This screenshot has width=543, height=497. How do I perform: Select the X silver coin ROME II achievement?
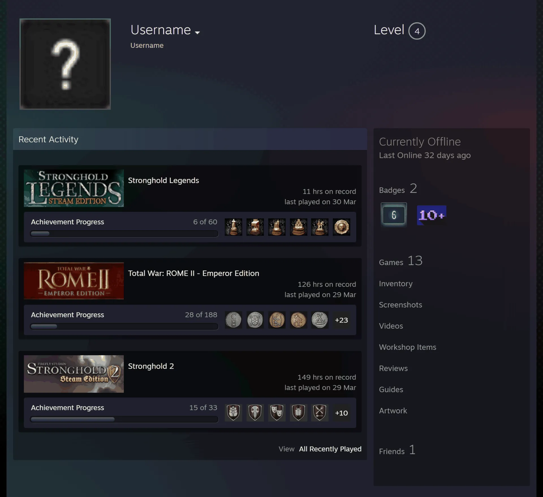[320, 320]
